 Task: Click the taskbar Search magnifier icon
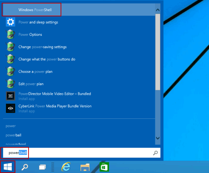click(25, 167)
